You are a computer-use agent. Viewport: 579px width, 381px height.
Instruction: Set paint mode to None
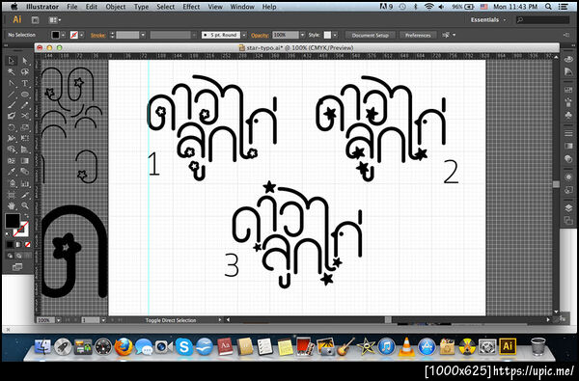[x=27, y=244]
